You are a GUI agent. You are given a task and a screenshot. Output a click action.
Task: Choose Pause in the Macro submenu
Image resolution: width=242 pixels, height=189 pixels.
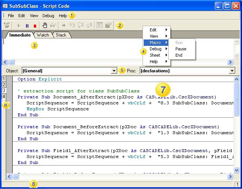[181, 49]
